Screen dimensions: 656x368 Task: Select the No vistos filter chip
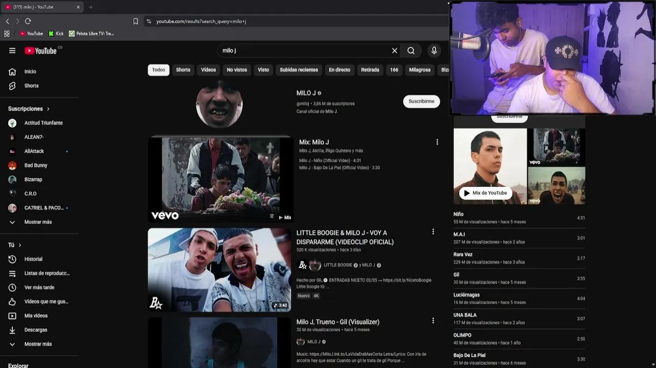(237, 70)
